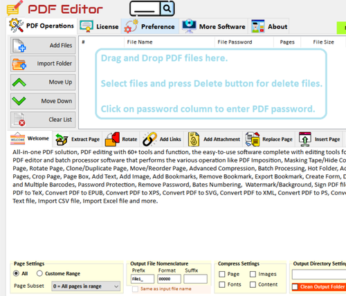Toggle Same as input file name checkbox
The width and height of the screenshot is (346, 296).
(x=135, y=289)
